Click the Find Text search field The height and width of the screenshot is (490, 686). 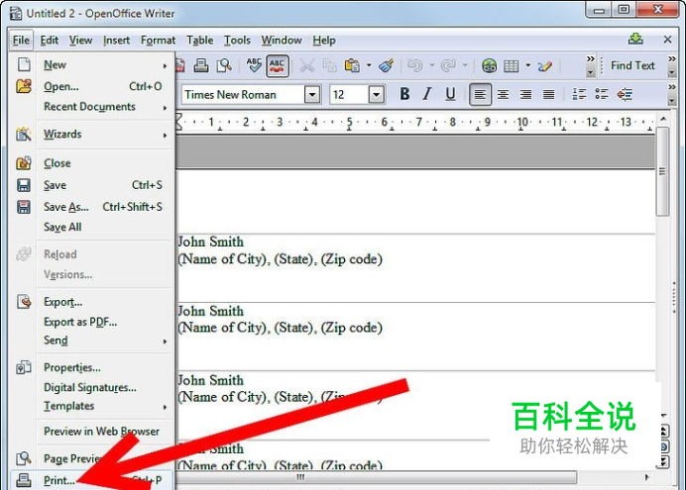(x=632, y=65)
